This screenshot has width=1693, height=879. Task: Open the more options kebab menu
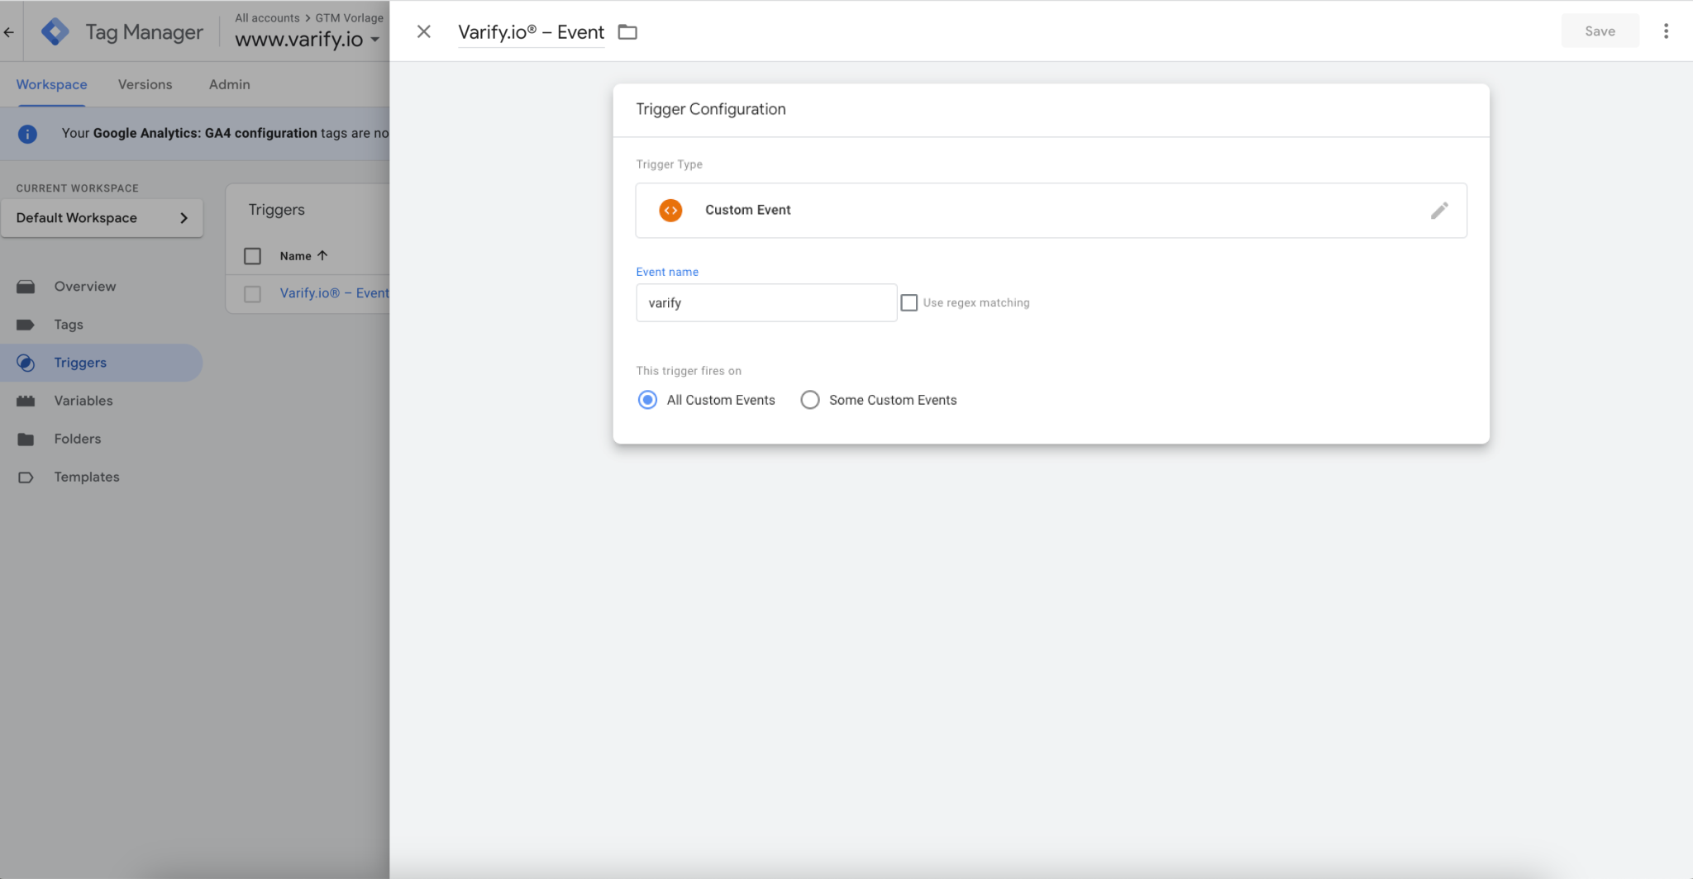tap(1666, 31)
